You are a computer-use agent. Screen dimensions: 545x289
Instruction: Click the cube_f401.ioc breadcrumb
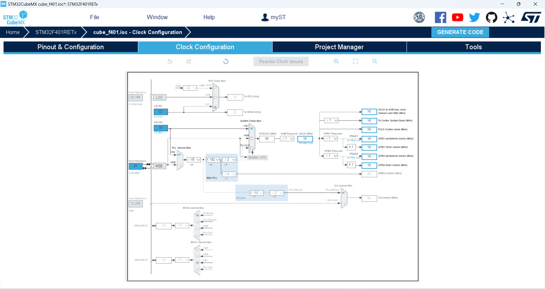pos(138,32)
